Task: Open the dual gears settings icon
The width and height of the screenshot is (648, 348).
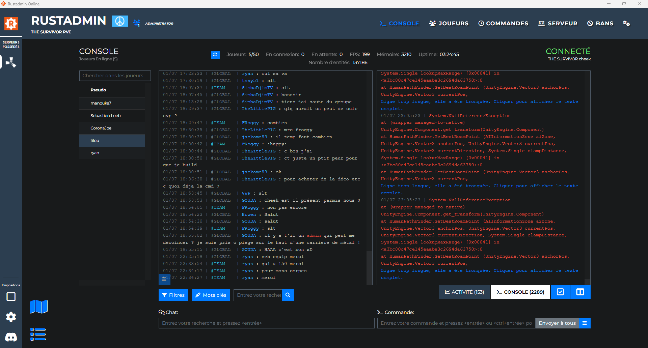Action: [626, 23]
